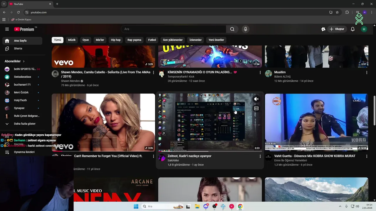Viewport: 376px width, 211px height.
Task: Open Chrome three-dot menu
Action: [372, 12]
